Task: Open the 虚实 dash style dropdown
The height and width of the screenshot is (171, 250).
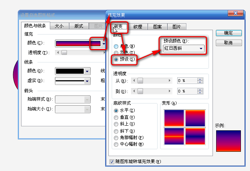Action: click(x=87, y=81)
